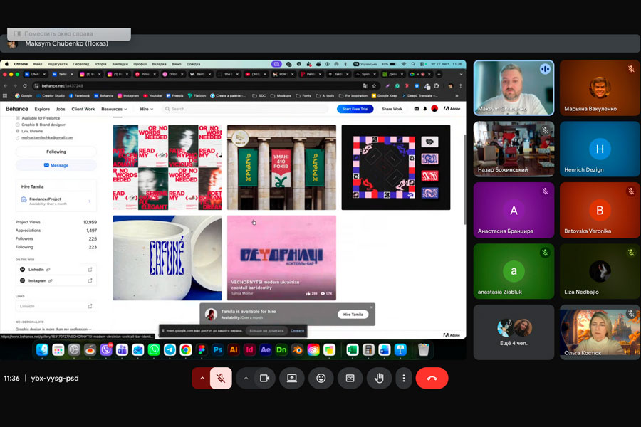Screen dimensions: 641x427
Task: Leave the call with the red button
Action: (432, 379)
